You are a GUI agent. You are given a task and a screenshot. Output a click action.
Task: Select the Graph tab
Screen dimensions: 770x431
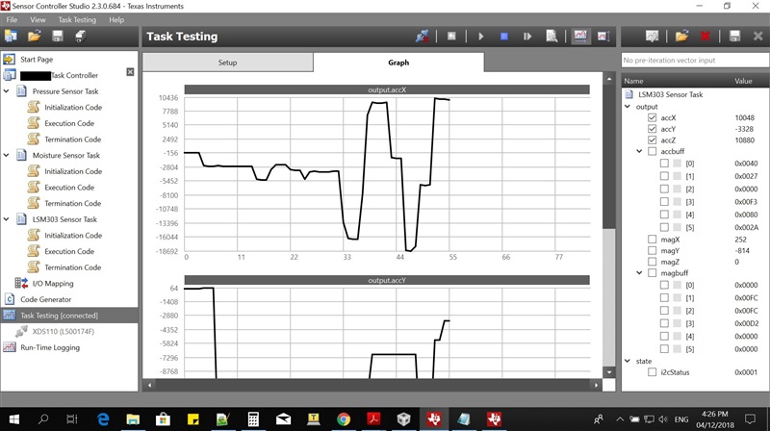tap(398, 63)
